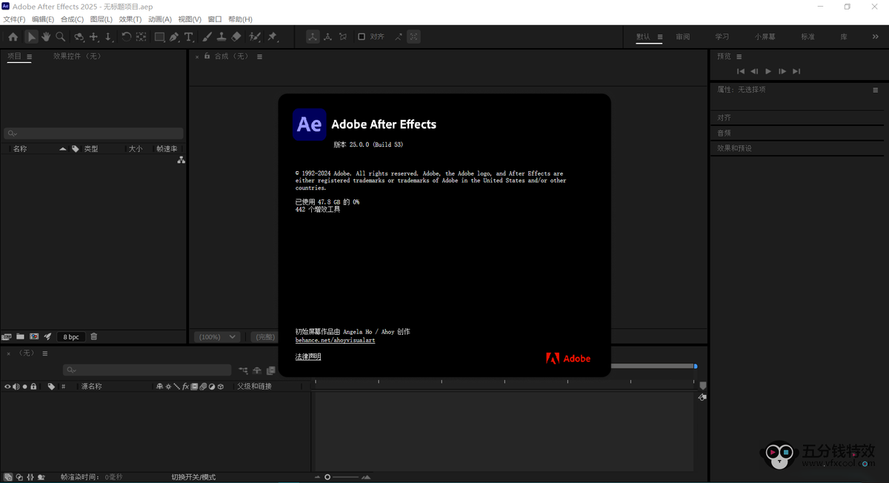Switch to the 学习 workspace tab

click(722, 36)
